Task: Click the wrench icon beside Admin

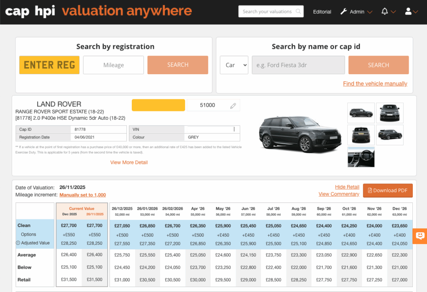Action: (x=344, y=12)
